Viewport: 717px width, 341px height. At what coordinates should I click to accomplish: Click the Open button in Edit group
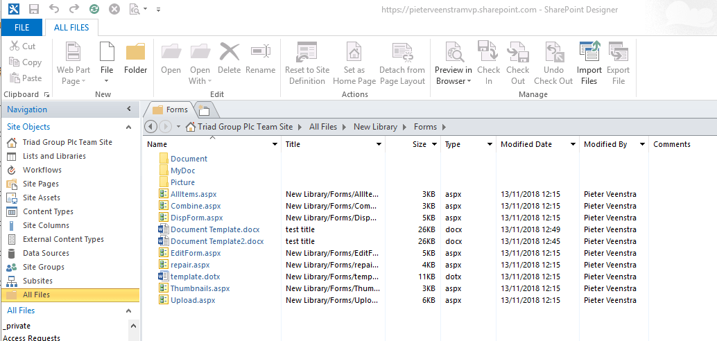pyautogui.click(x=171, y=58)
